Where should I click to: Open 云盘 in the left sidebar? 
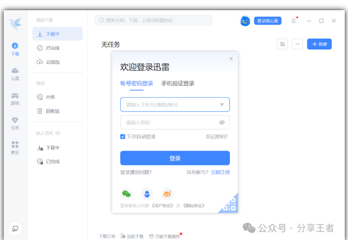click(15, 74)
